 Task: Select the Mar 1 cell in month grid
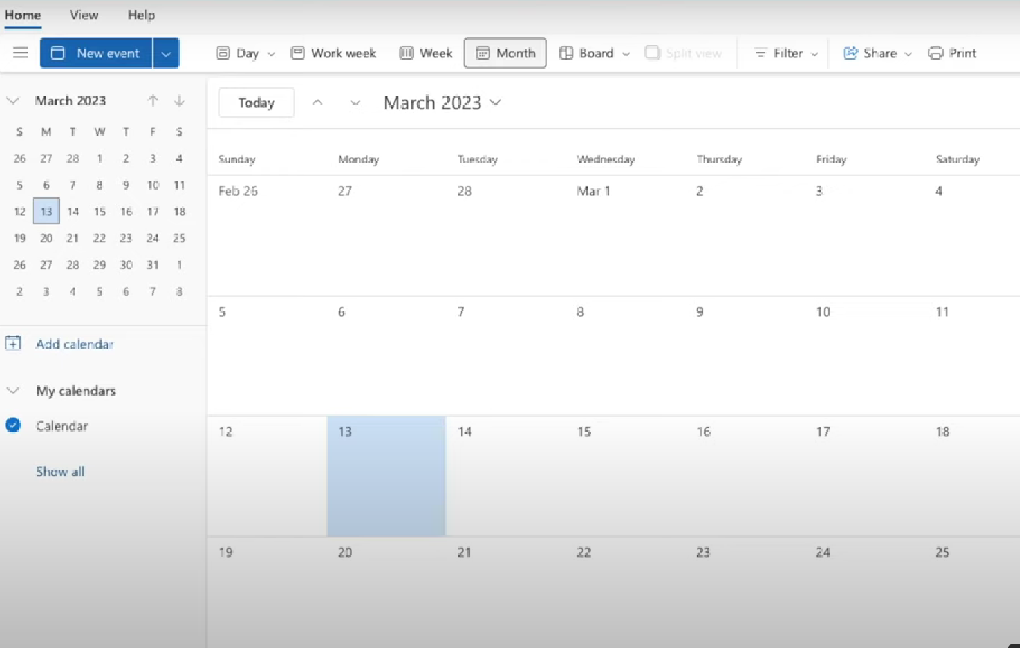(x=624, y=236)
